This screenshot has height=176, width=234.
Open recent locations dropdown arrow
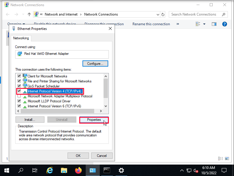pos(23,14)
